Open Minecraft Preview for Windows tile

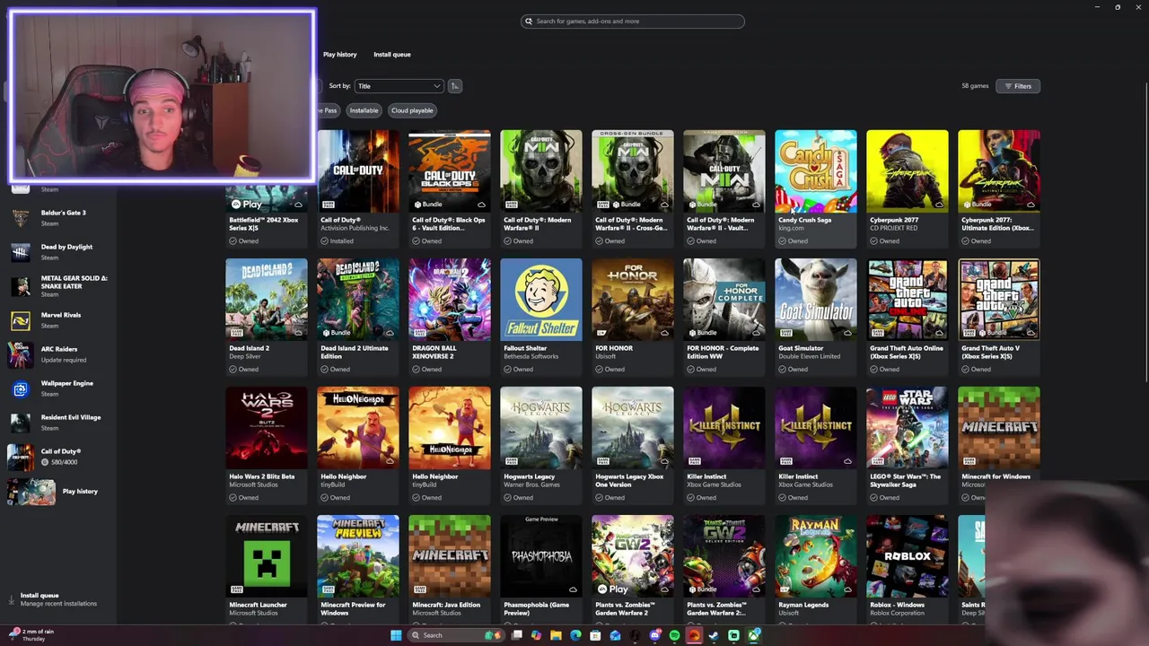click(x=358, y=568)
